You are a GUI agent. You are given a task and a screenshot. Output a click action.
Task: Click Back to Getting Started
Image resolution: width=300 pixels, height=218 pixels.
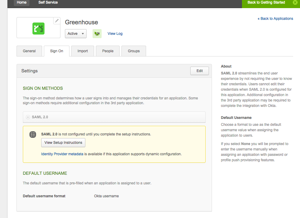pos(266,2)
